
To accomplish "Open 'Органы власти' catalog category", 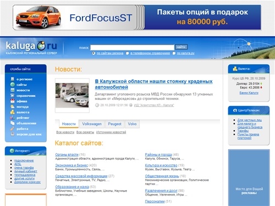I will (67, 154).
